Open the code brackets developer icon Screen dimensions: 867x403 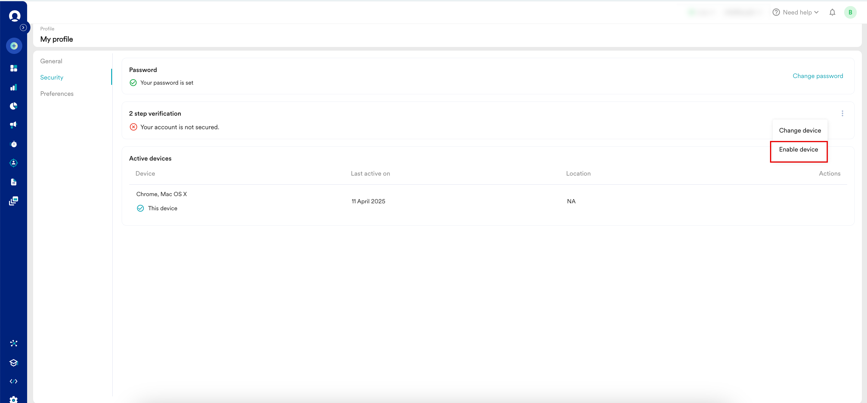click(x=14, y=381)
